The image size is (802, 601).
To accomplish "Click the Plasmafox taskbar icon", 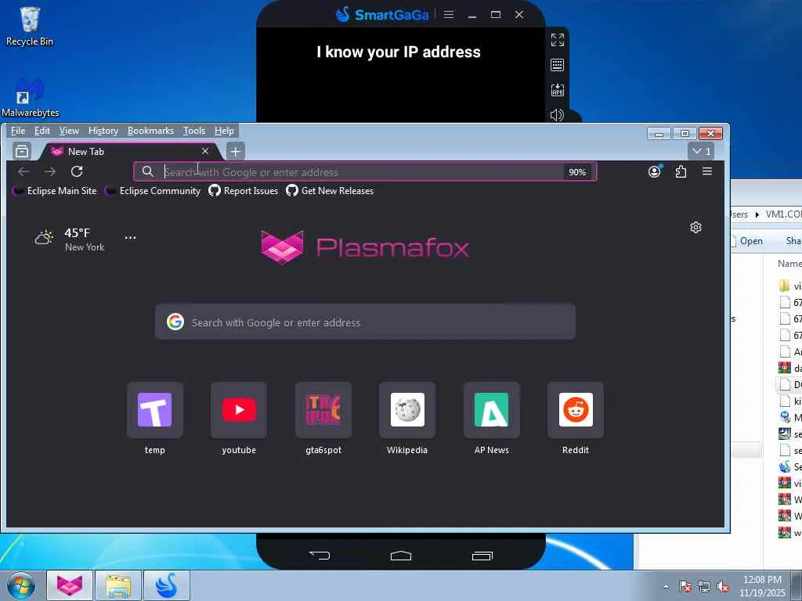I will click(70, 585).
